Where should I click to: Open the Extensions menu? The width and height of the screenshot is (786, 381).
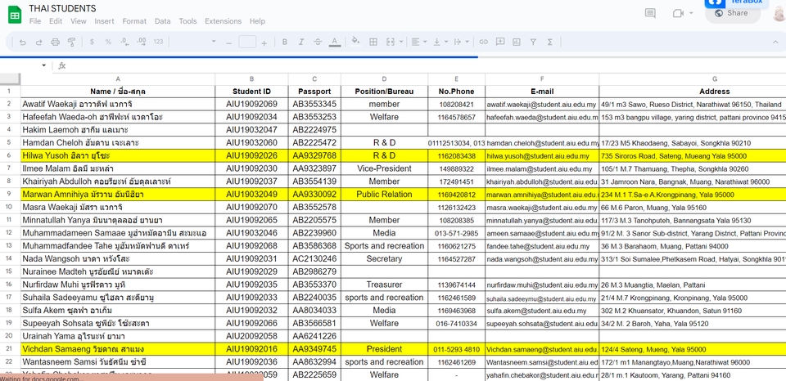[x=223, y=21]
